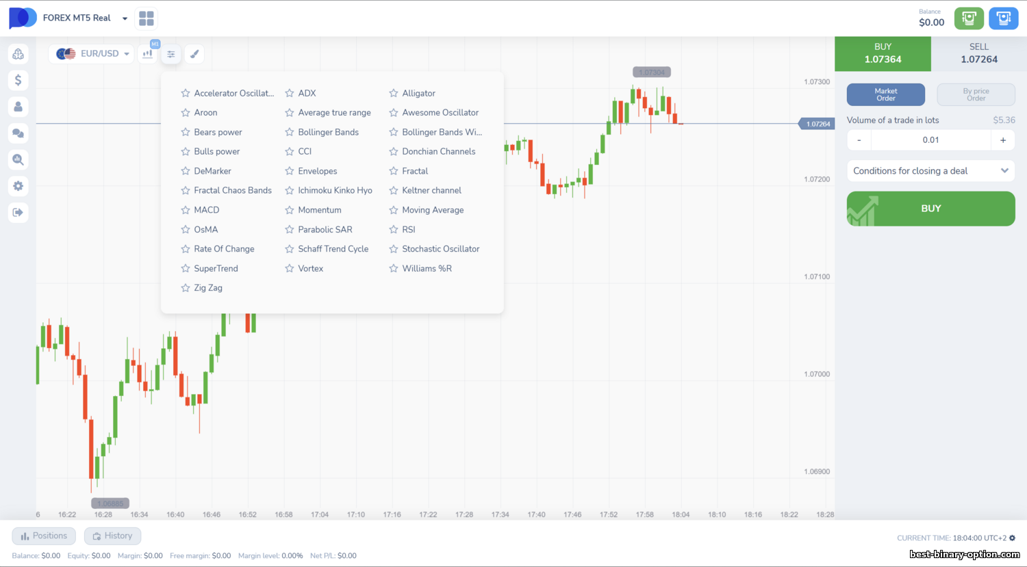This screenshot has height=567, width=1027.
Task: Select the drawing brush tool
Action: (194, 54)
